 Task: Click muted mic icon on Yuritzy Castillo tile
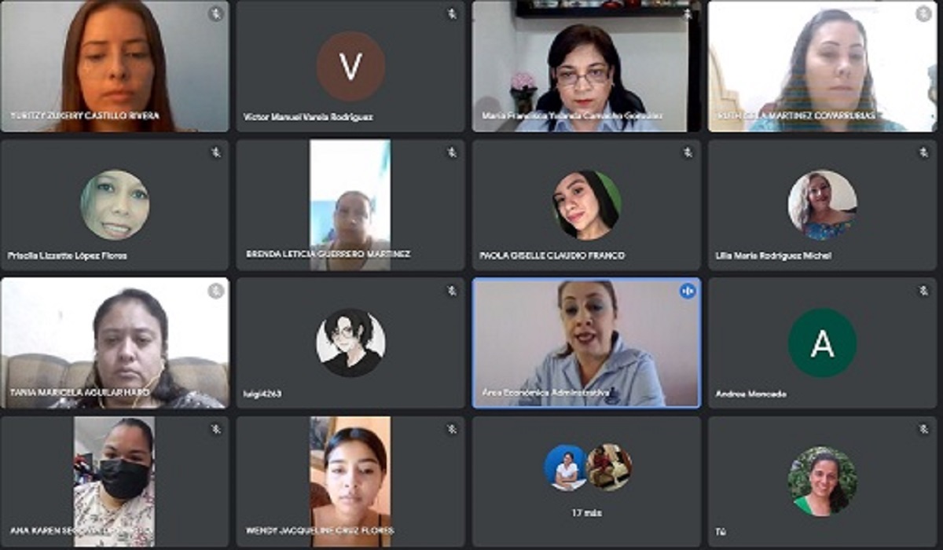(215, 13)
